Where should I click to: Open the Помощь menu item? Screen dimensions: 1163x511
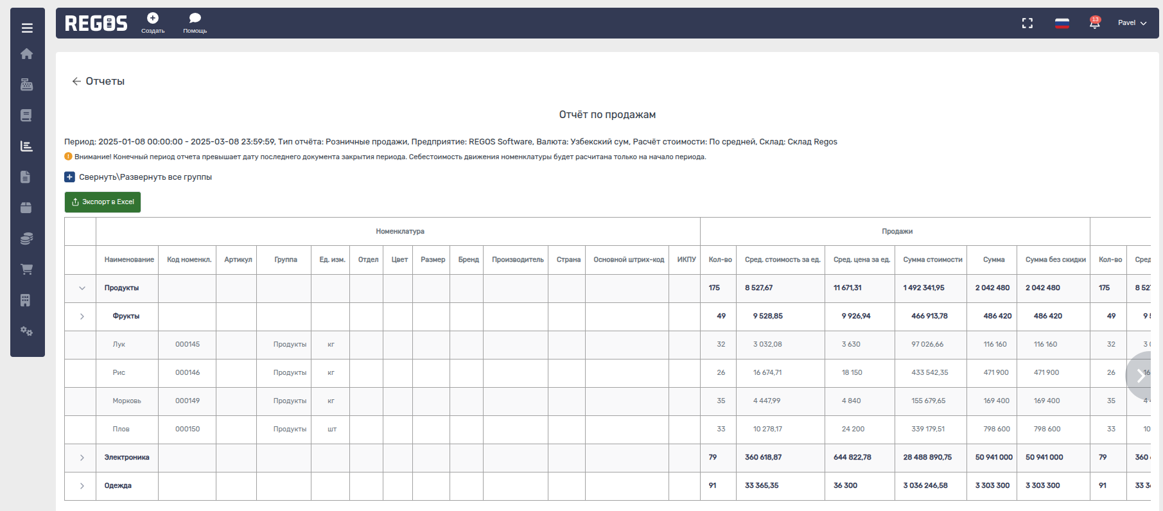tap(195, 23)
